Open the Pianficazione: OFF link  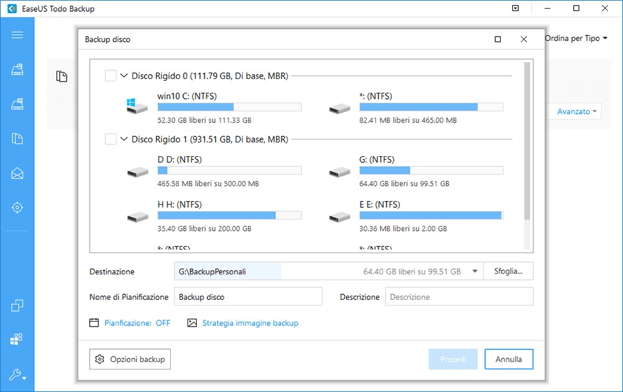(x=137, y=323)
